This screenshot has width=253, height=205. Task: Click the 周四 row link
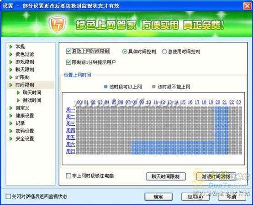tap(70, 131)
